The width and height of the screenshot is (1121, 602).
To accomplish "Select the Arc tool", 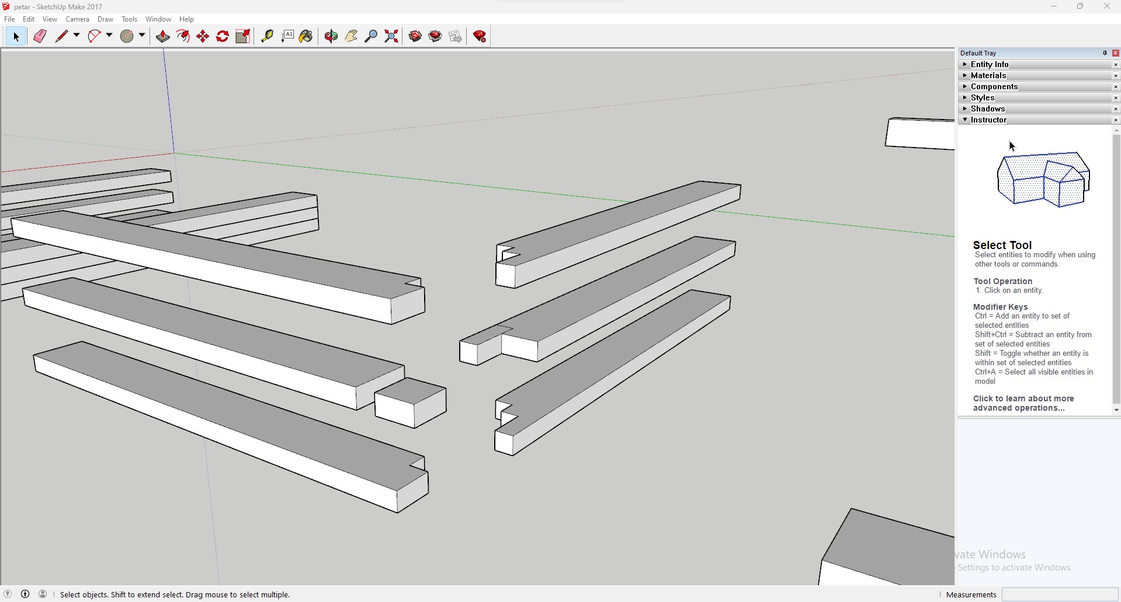I will coord(94,37).
